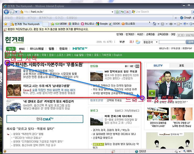Open the Page menu icon
This screenshot has height=154, width=194.
[179, 24]
